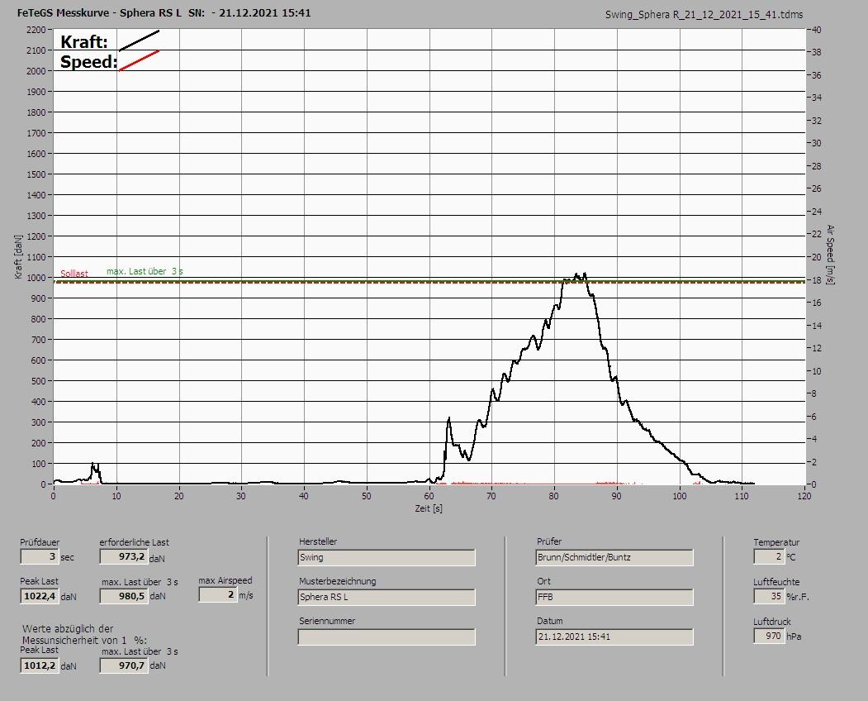Click the Prüfdauer value field
Screen dimensions: 868x701
40,556
